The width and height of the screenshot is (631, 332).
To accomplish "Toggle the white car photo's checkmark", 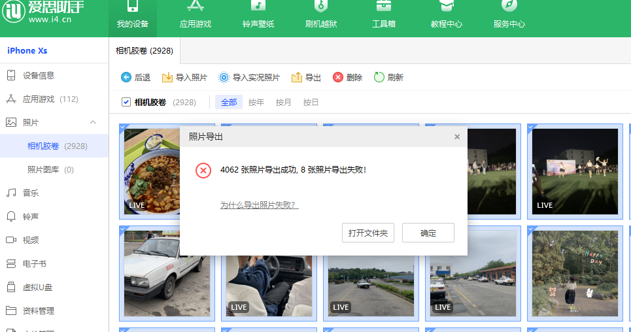I will coord(123,229).
